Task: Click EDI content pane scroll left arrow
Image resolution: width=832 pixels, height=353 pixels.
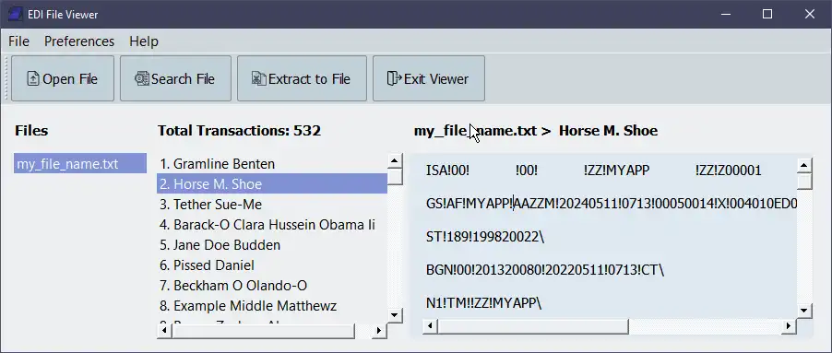Action: pyautogui.click(x=430, y=326)
